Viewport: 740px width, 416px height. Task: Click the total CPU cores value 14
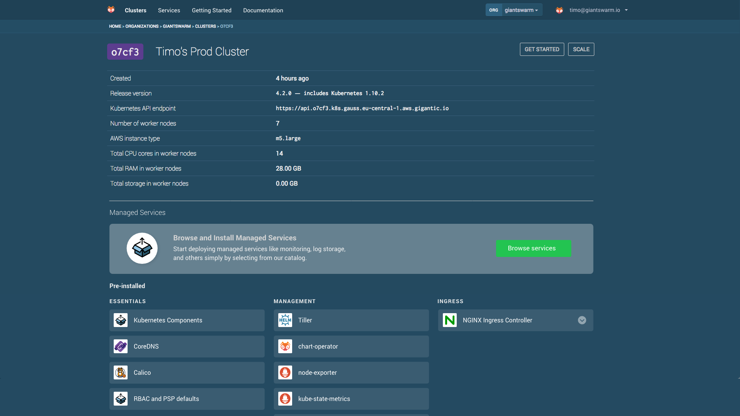[279, 153]
